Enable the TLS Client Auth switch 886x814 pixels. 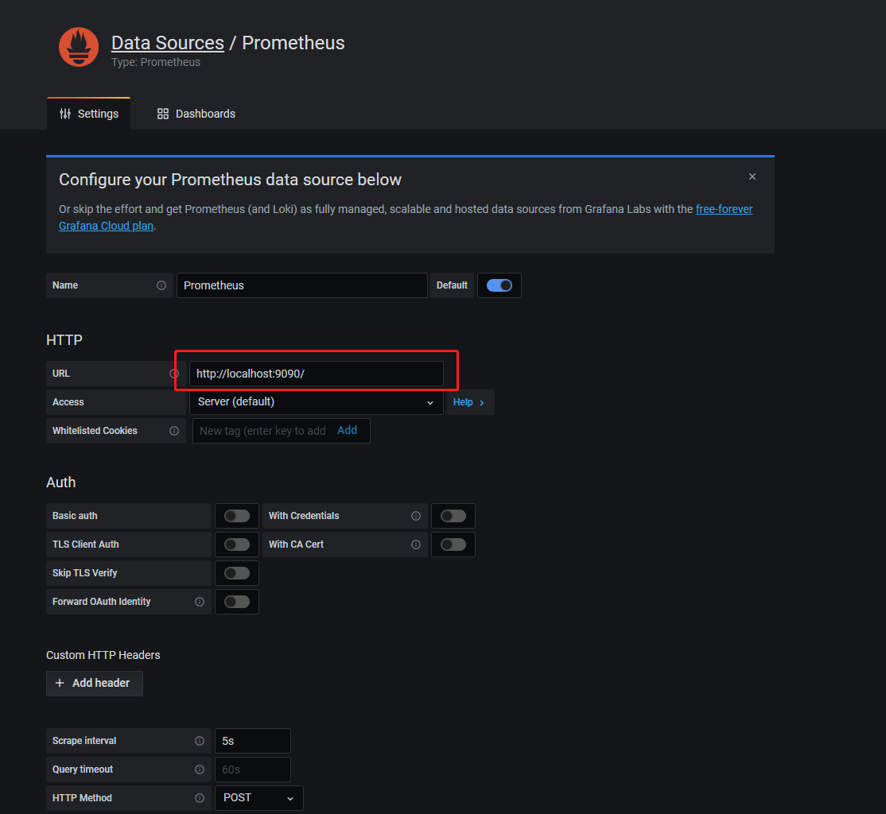237,545
